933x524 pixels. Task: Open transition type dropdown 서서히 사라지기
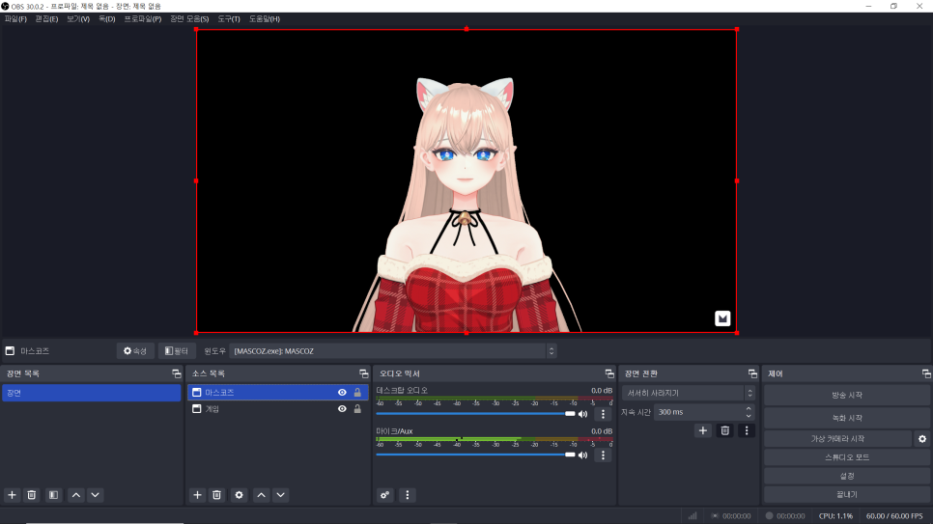689,393
